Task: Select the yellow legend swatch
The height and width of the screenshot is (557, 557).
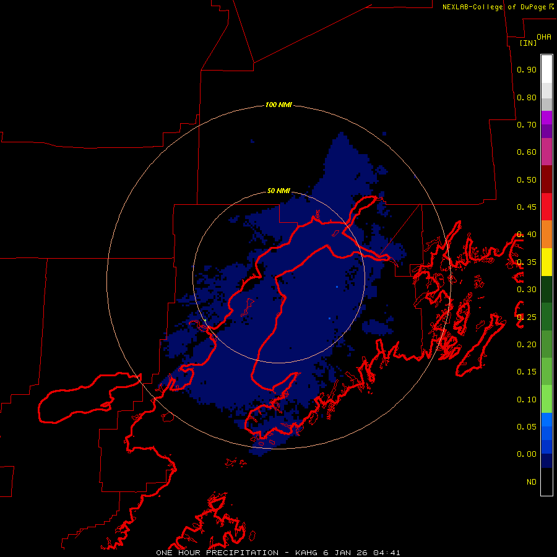Action: [x=546, y=262]
